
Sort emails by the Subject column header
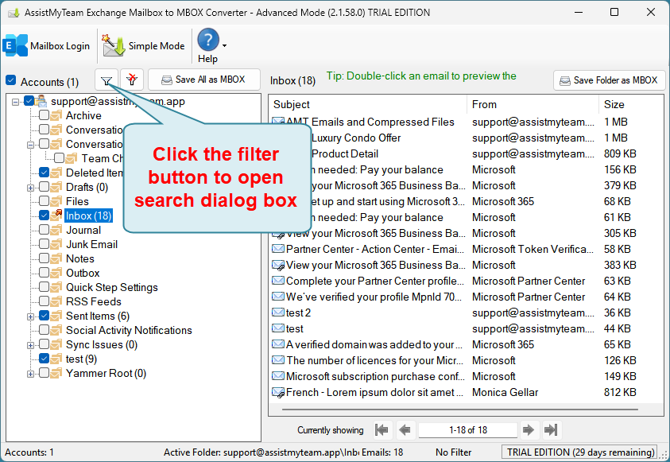point(366,104)
